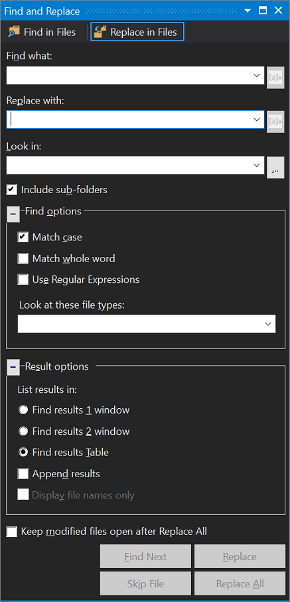Open expression builder next to Find what
This screenshot has width=290, height=602.
(x=275, y=76)
